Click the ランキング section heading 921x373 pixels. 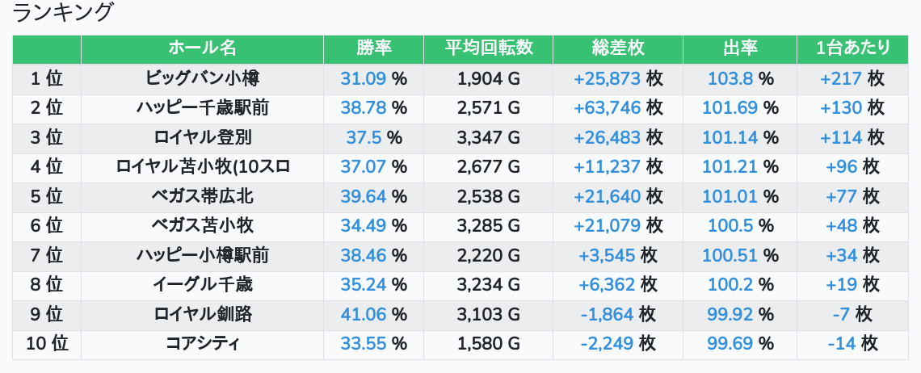click(63, 13)
